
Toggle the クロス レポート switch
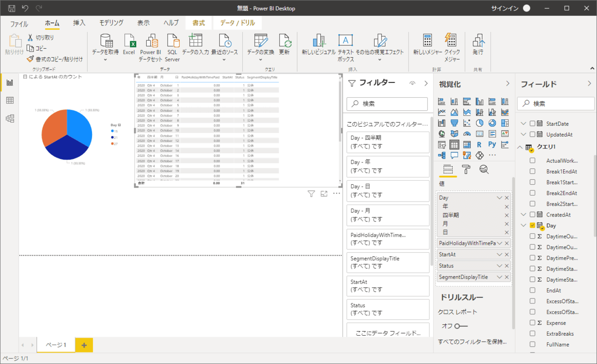pos(461,326)
